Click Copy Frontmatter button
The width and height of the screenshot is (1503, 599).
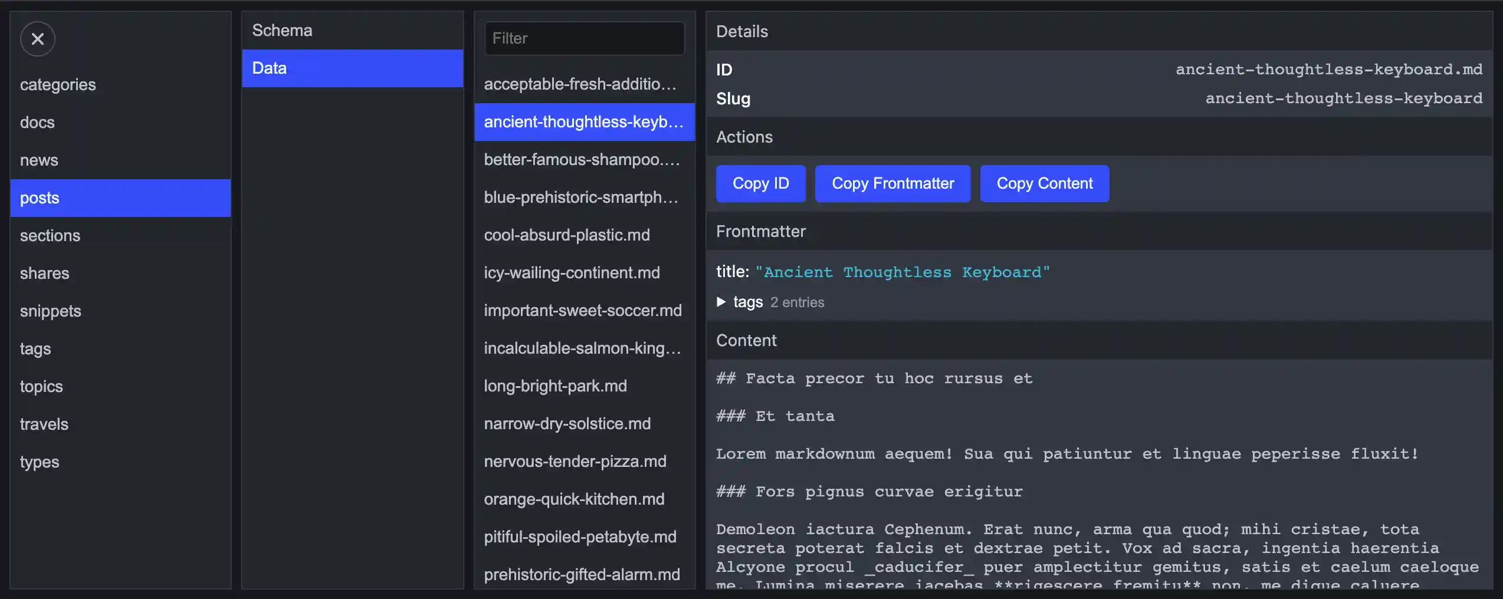892,183
